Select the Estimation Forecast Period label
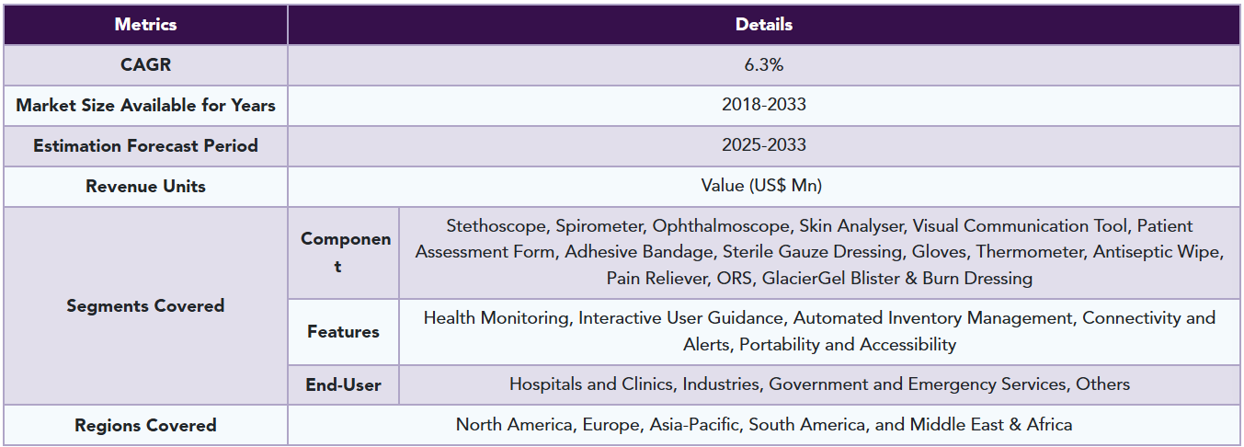Viewport: 1244px width, 447px height. pyautogui.click(x=145, y=145)
